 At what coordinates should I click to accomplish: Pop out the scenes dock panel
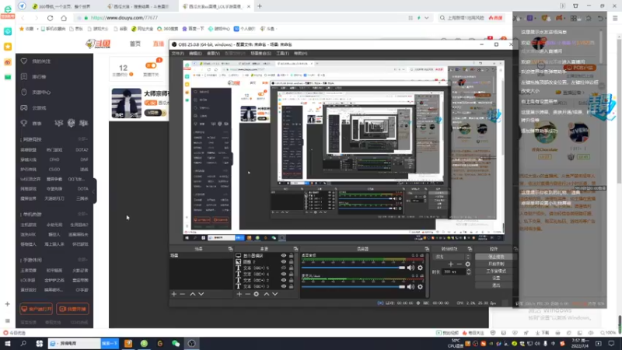[x=230, y=249]
